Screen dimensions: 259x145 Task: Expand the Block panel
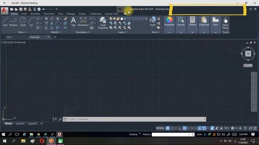point(156,32)
